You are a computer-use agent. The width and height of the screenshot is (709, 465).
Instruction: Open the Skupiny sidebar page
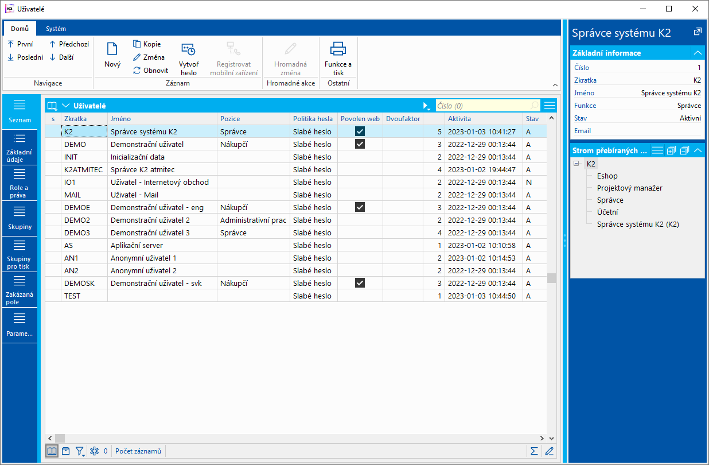coord(20,219)
